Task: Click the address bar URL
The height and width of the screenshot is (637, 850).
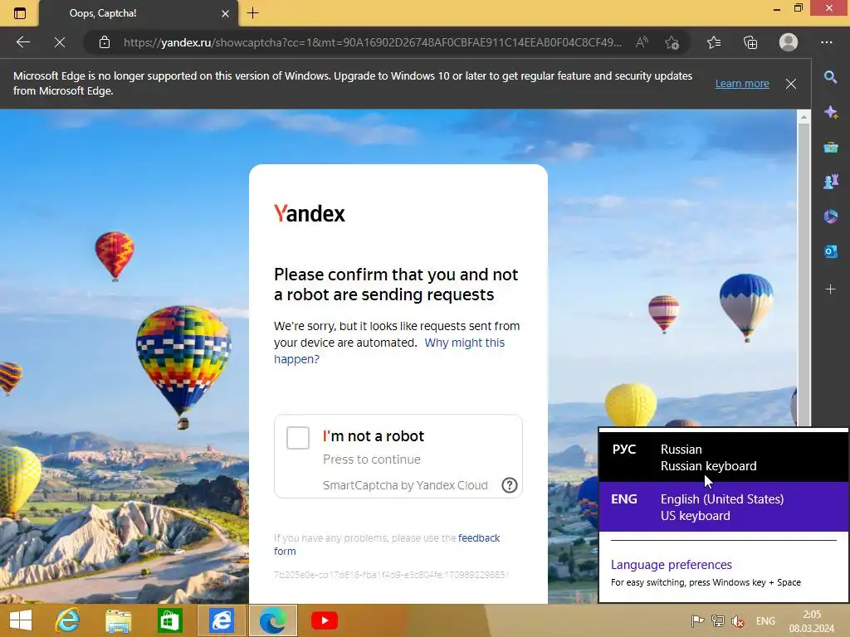Action: coord(372,42)
